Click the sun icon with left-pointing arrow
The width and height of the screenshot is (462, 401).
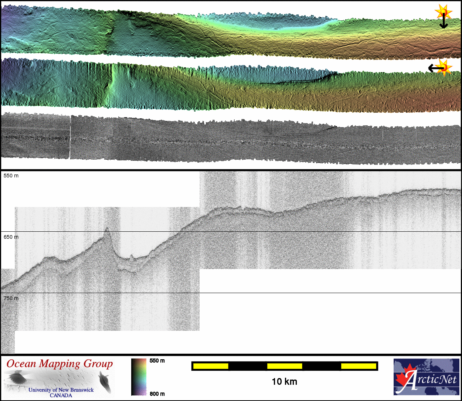[444, 67]
